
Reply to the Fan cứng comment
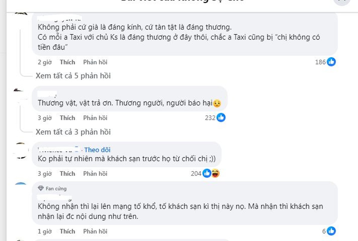point(95,231)
